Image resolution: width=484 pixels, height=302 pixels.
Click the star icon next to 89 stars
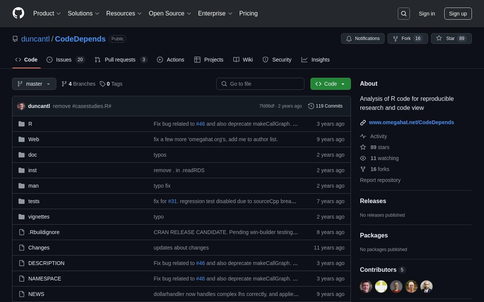pos(363,147)
